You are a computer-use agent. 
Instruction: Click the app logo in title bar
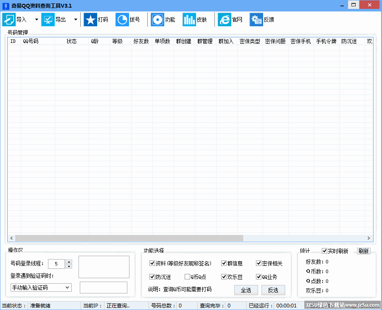pyautogui.click(x=6, y=6)
